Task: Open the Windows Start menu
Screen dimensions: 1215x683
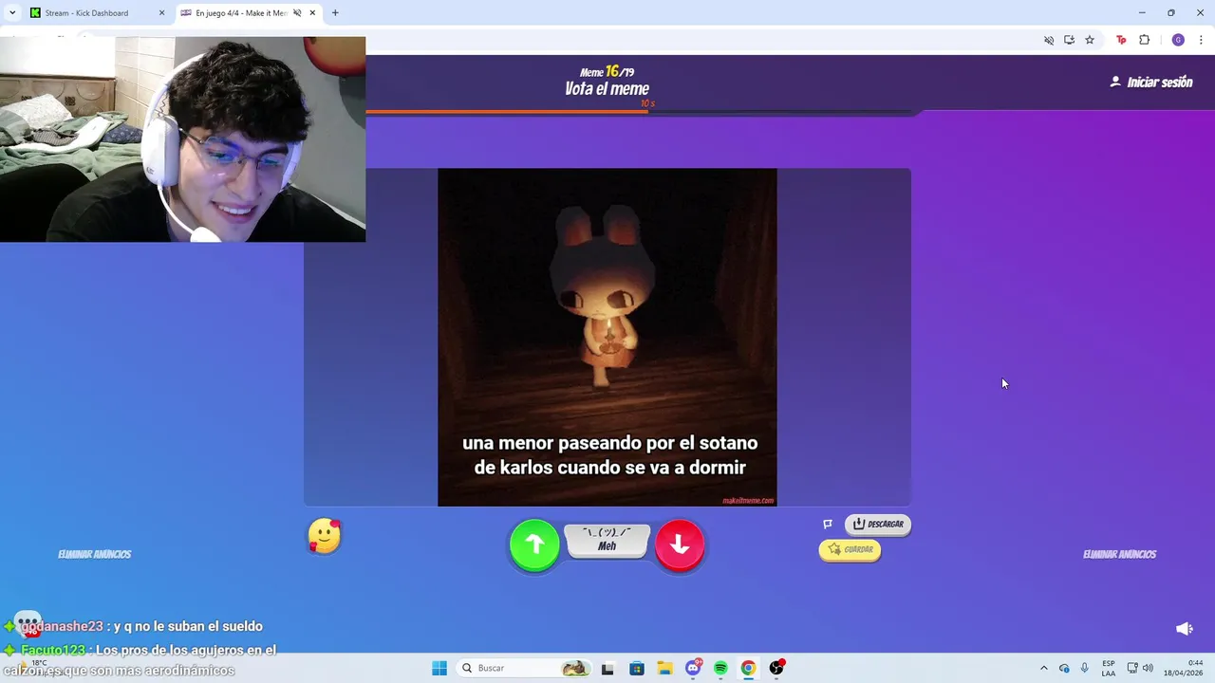Action: click(439, 668)
